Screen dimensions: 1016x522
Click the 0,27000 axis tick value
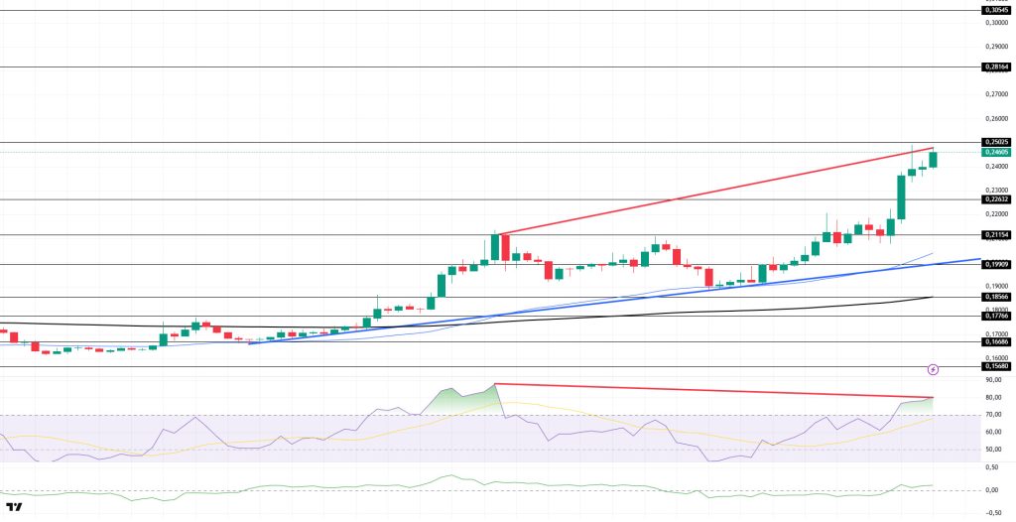[996, 94]
